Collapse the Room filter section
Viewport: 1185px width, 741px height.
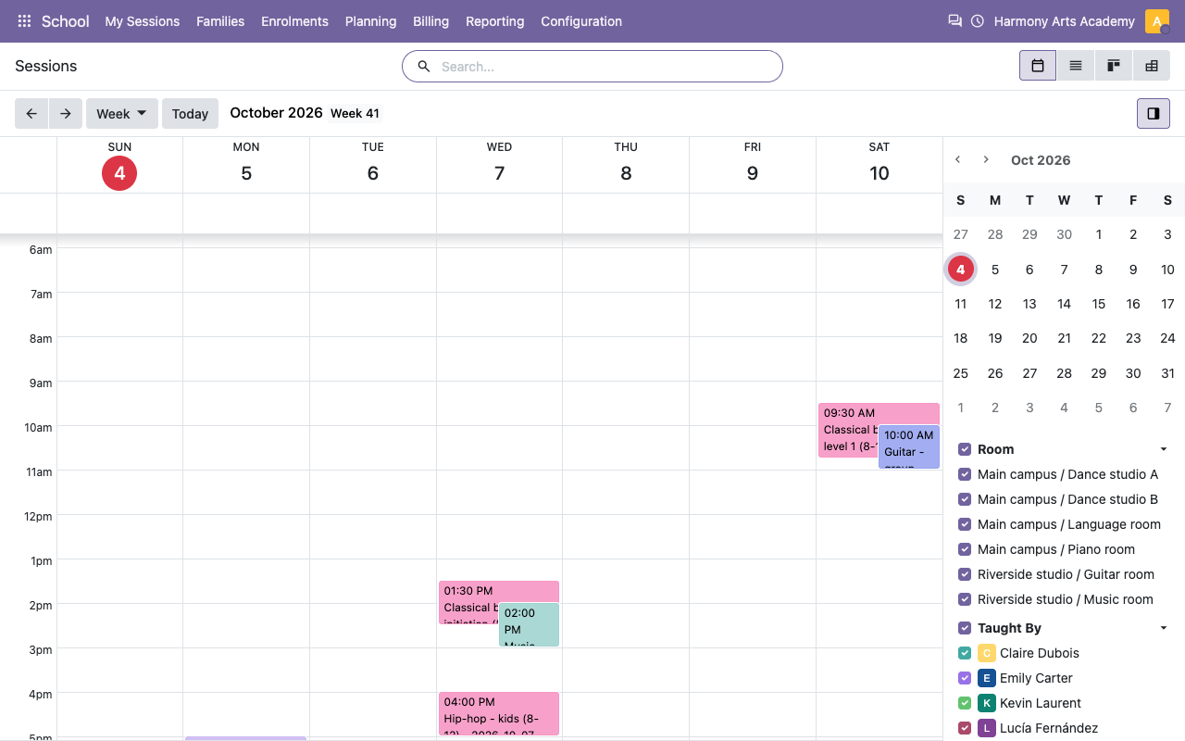click(x=1164, y=449)
